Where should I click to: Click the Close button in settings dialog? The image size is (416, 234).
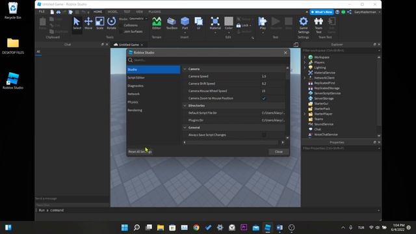point(279,151)
